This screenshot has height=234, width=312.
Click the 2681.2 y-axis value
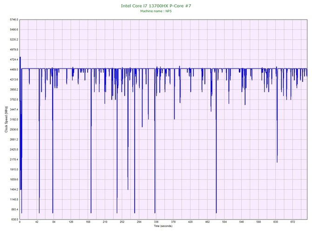[14, 140]
